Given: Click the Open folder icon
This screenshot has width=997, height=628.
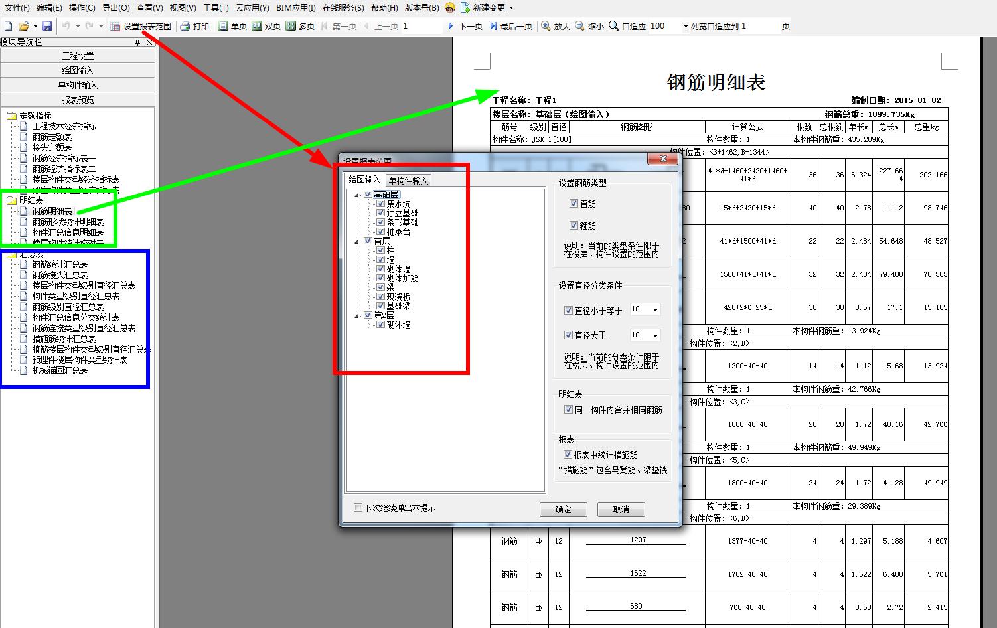Looking at the screenshot, I should 23,26.
